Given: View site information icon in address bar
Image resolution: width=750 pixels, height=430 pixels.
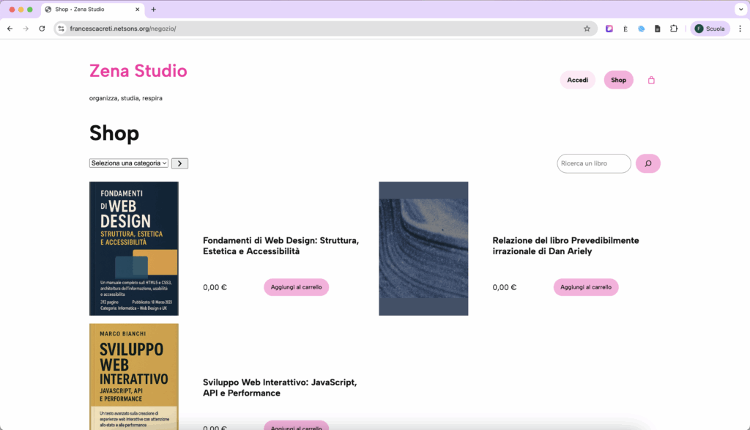Looking at the screenshot, I should 62,29.
